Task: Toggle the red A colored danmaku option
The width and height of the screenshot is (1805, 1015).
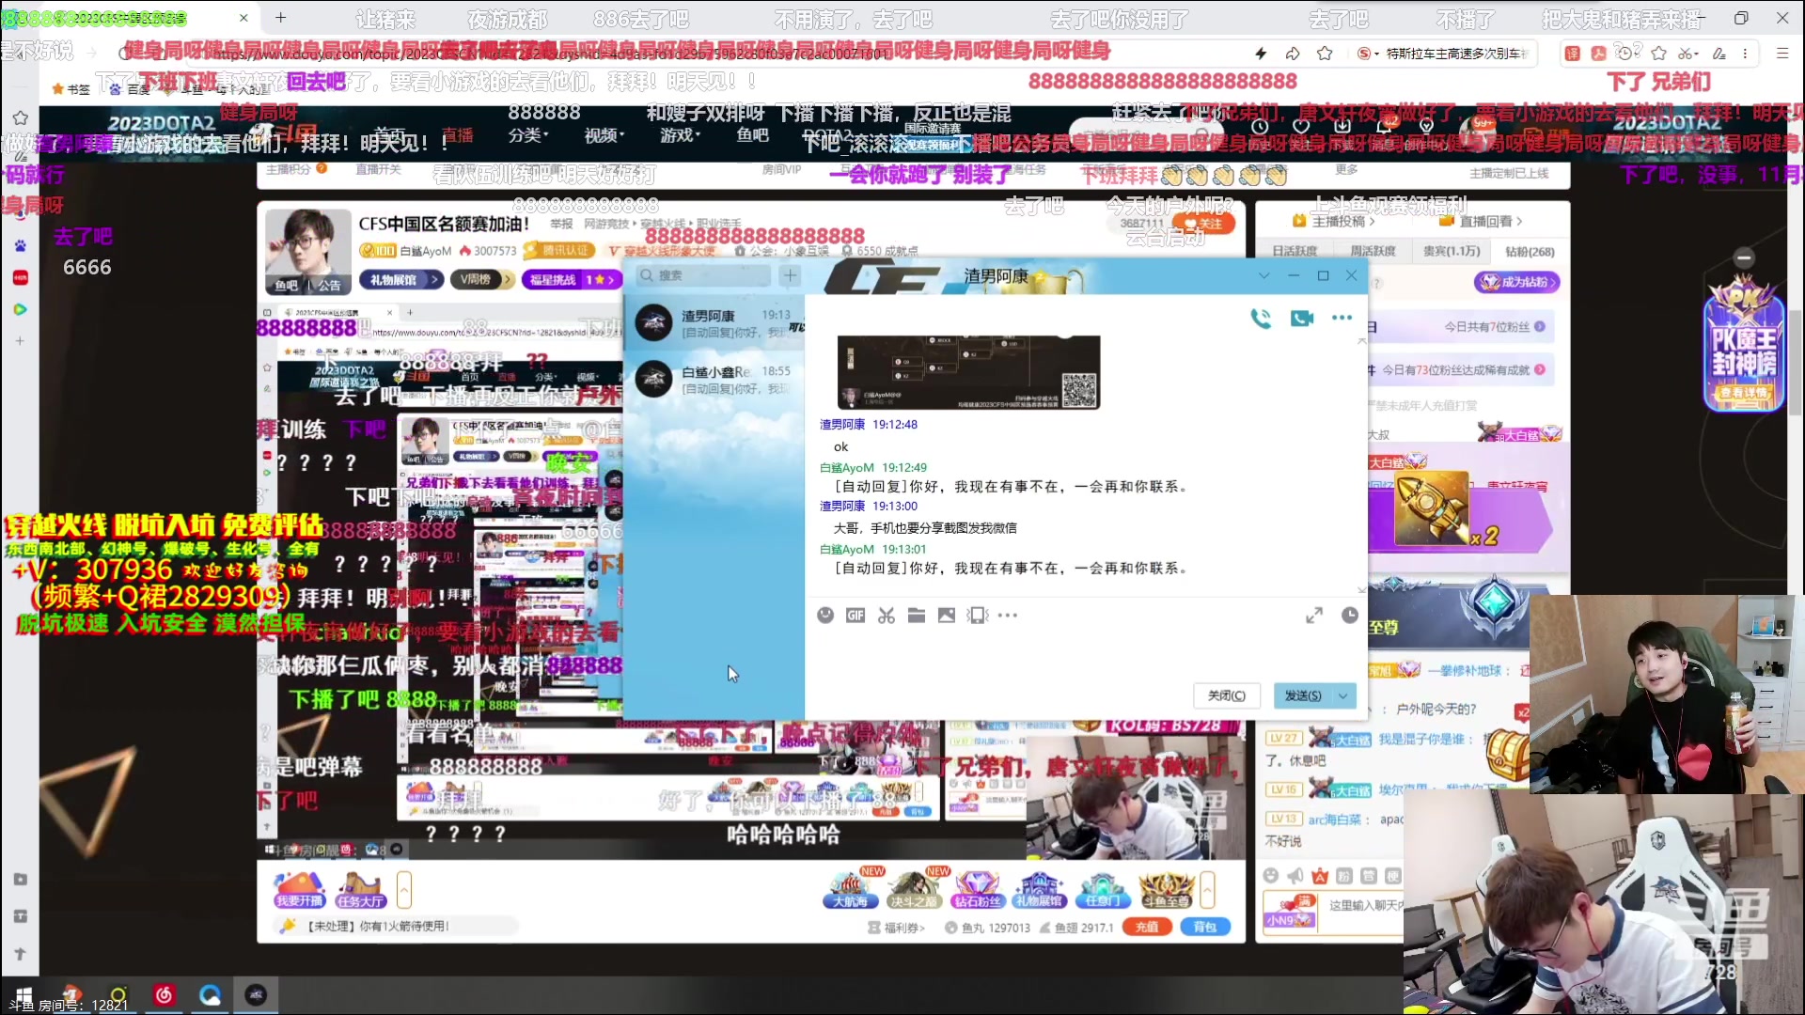Action: [1320, 876]
